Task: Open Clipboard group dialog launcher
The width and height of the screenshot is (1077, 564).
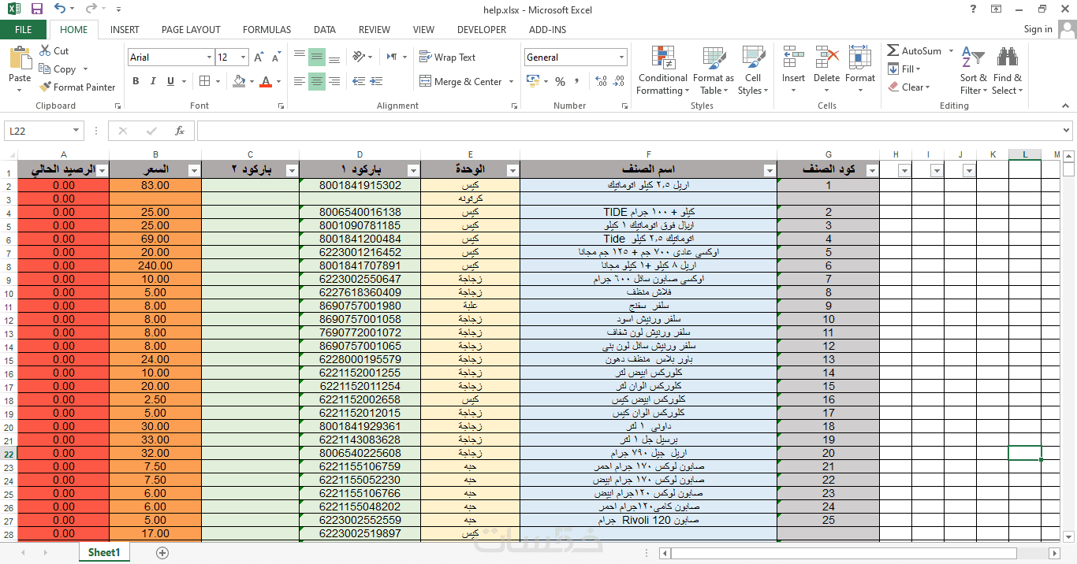Action: (117, 106)
